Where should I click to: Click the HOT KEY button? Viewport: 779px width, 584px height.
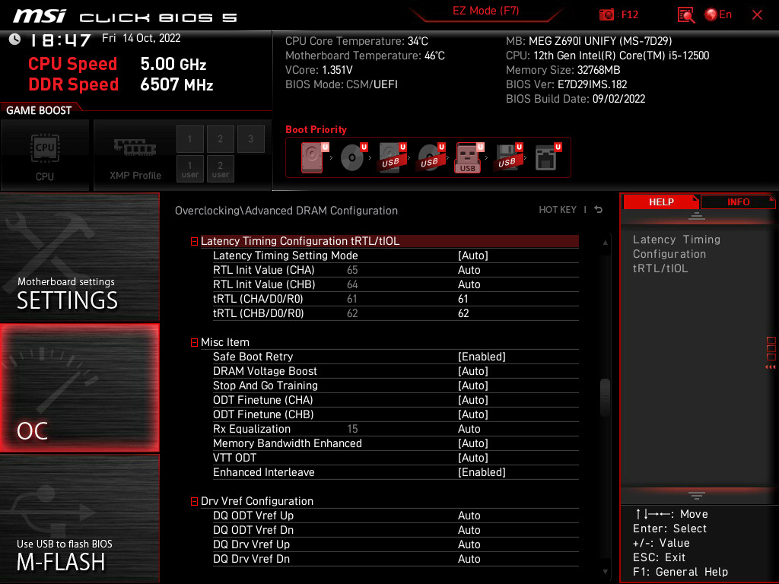tap(558, 210)
